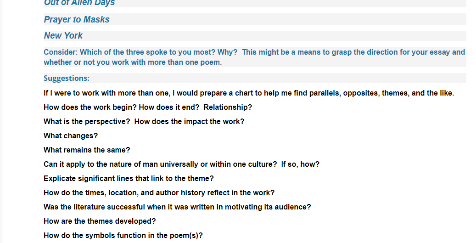Open the "Out of Alien Days" link
476x243 pixels.
79,3
